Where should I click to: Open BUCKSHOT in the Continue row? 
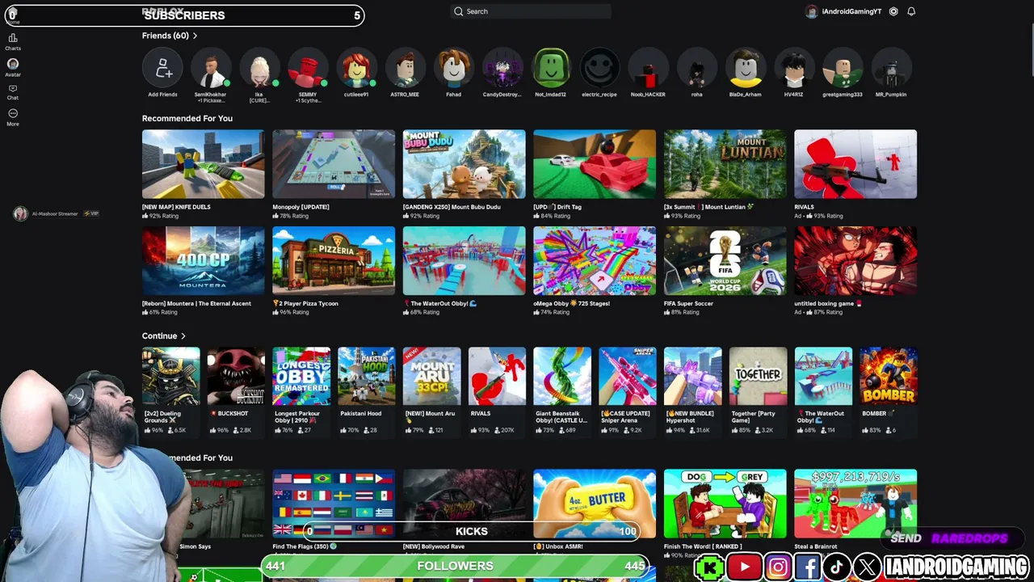click(236, 377)
